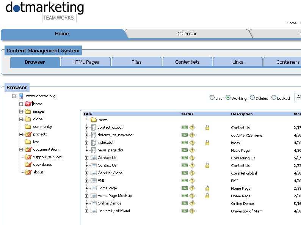301x225 pixels.
Task: Click the yellow working-status diamond for FMI
Action: (192, 181)
